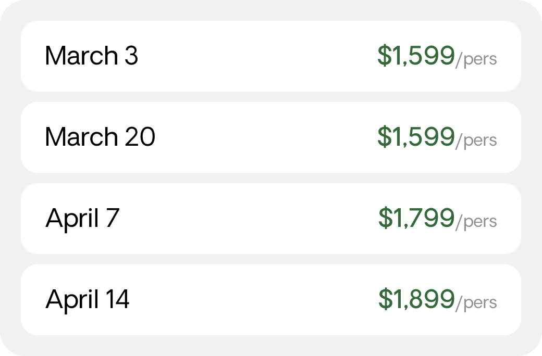Choose the March 20 date label
Screen dimensions: 542x356
tap(100, 137)
